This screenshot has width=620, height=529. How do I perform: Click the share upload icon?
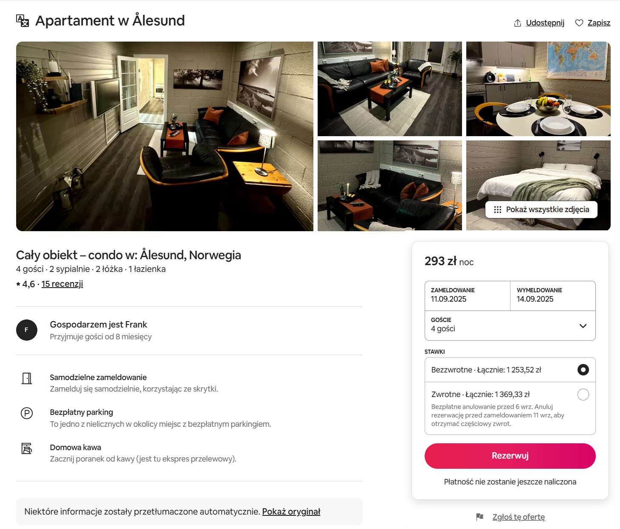[517, 23]
